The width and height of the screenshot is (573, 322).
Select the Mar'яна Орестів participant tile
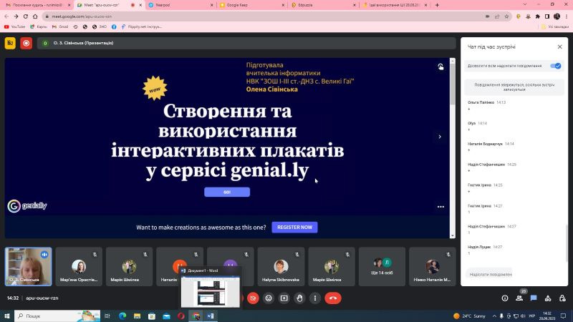click(79, 266)
